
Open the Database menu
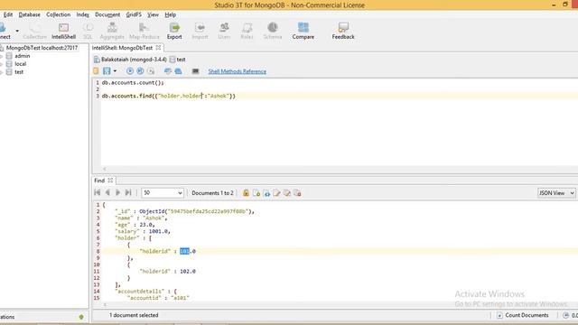[x=30, y=14]
